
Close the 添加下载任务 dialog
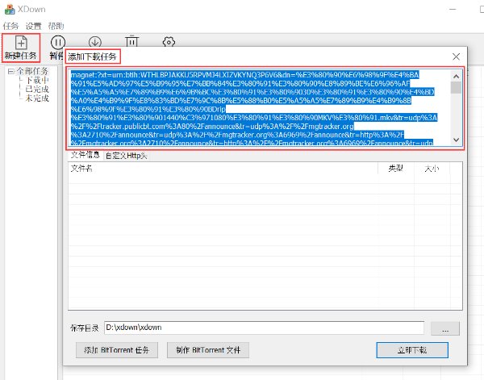pos(456,56)
